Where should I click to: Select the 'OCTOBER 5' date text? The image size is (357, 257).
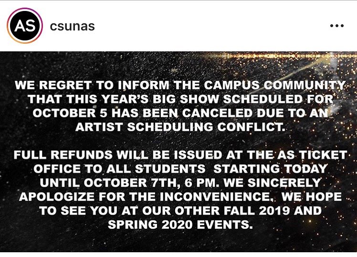tap(70, 113)
